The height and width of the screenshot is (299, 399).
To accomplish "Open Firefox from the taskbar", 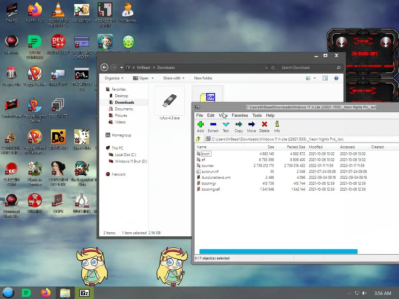I will [x=46, y=293].
